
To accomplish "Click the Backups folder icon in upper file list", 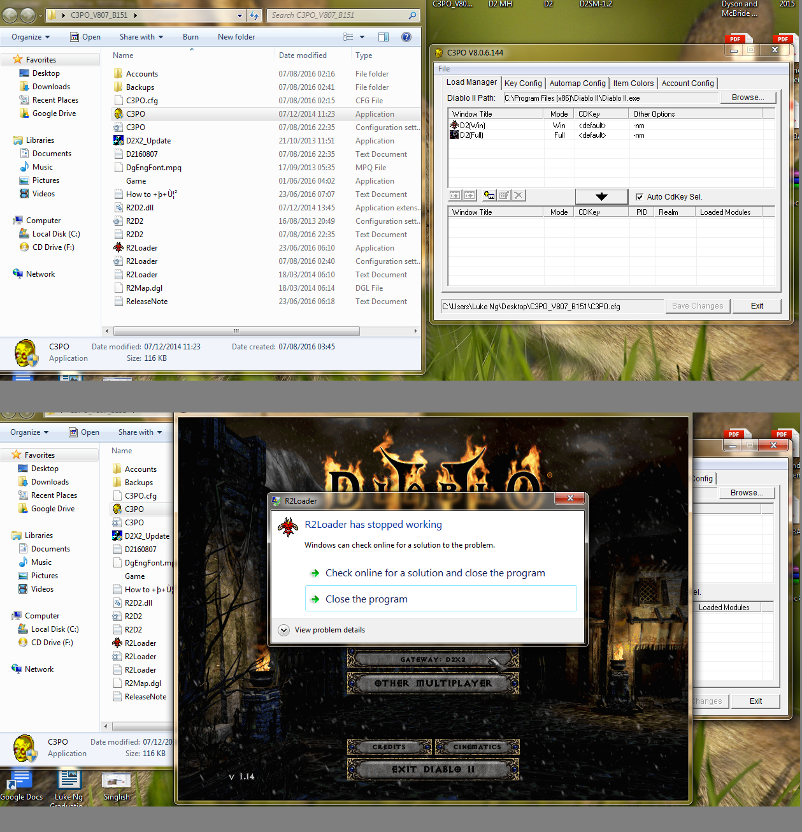I will coord(118,87).
